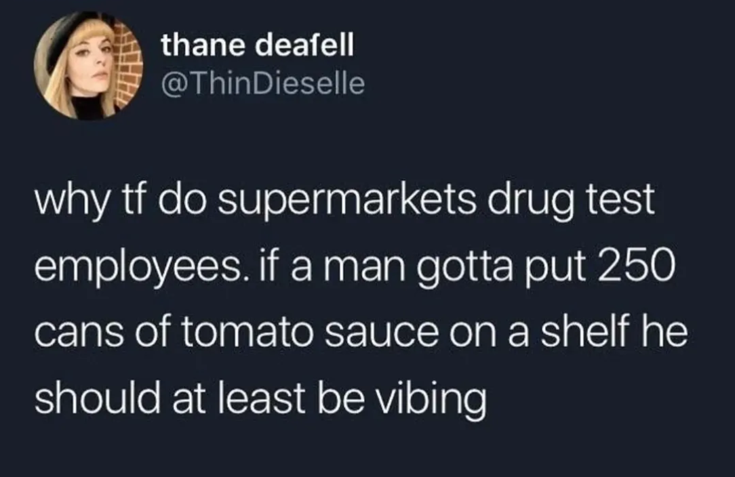
Task: Open thane deafell's profile picture
Action: (x=88, y=65)
